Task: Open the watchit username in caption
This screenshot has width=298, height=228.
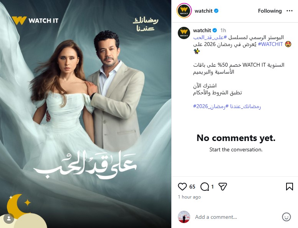Action: (x=202, y=30)
